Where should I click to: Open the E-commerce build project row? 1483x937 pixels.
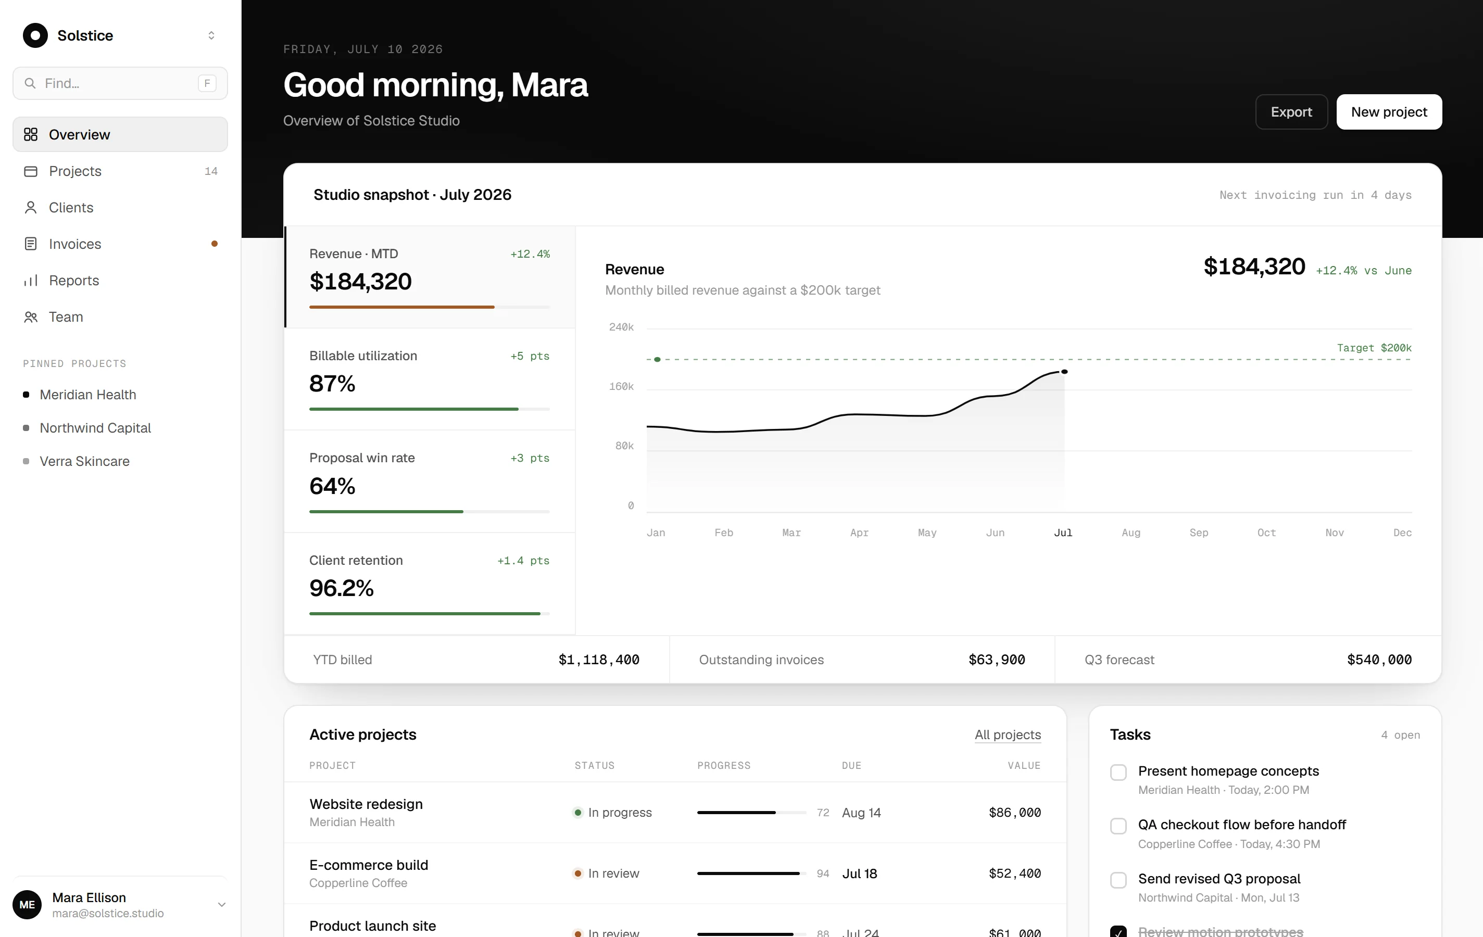point(675,873)
